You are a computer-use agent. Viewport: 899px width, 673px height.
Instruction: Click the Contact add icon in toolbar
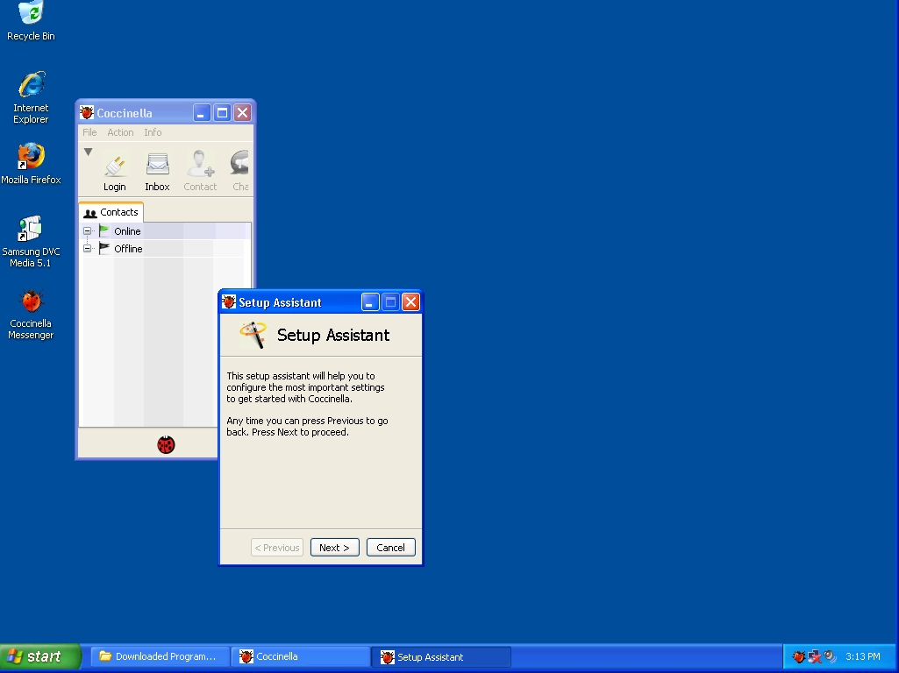tap(200, 164)
